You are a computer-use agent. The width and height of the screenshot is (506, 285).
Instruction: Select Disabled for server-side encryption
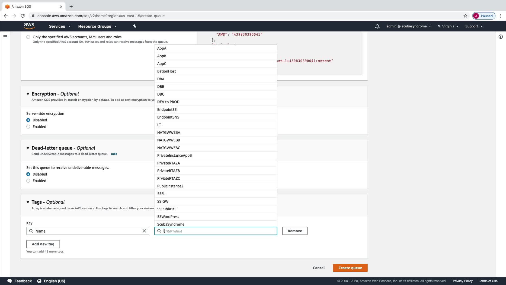click(x=28, y=120)
